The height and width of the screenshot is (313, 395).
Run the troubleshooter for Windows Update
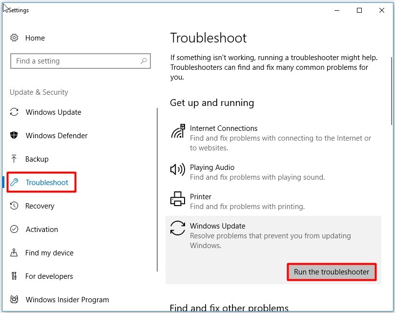pos(332,272)
